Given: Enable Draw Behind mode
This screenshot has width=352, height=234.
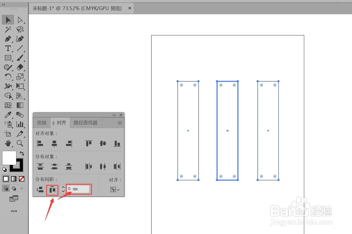Looking at the screenshot, I should pyautogui.click(x=14, y=188).
